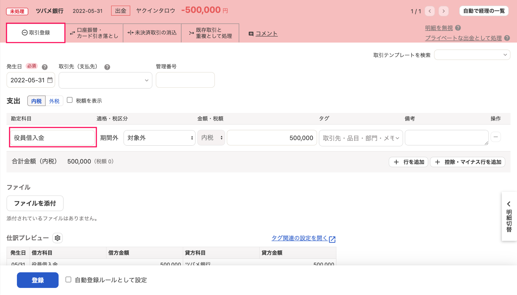Click 期間外 label in row
Screen dimensions: 517x295
(x=109, y=138)
